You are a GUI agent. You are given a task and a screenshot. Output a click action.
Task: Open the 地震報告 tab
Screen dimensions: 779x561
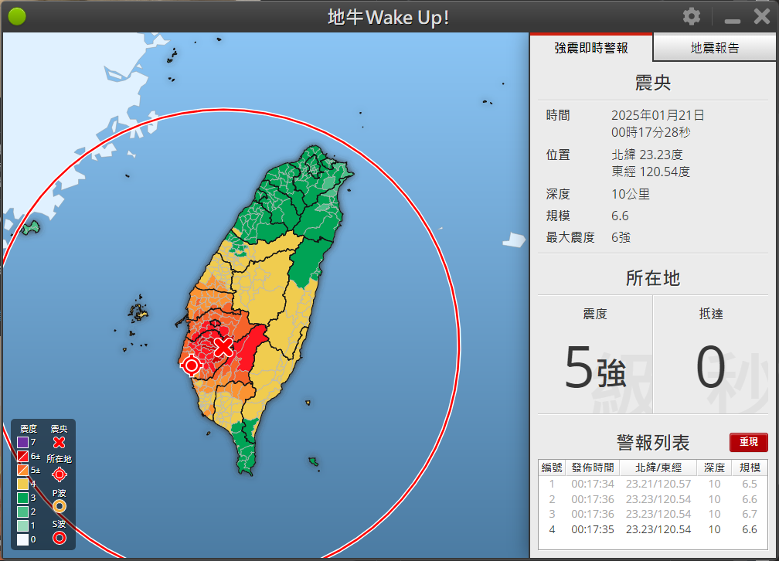coord(715,48)
